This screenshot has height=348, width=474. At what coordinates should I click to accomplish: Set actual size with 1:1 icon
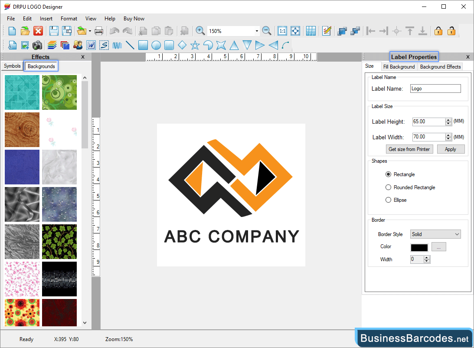282,31
